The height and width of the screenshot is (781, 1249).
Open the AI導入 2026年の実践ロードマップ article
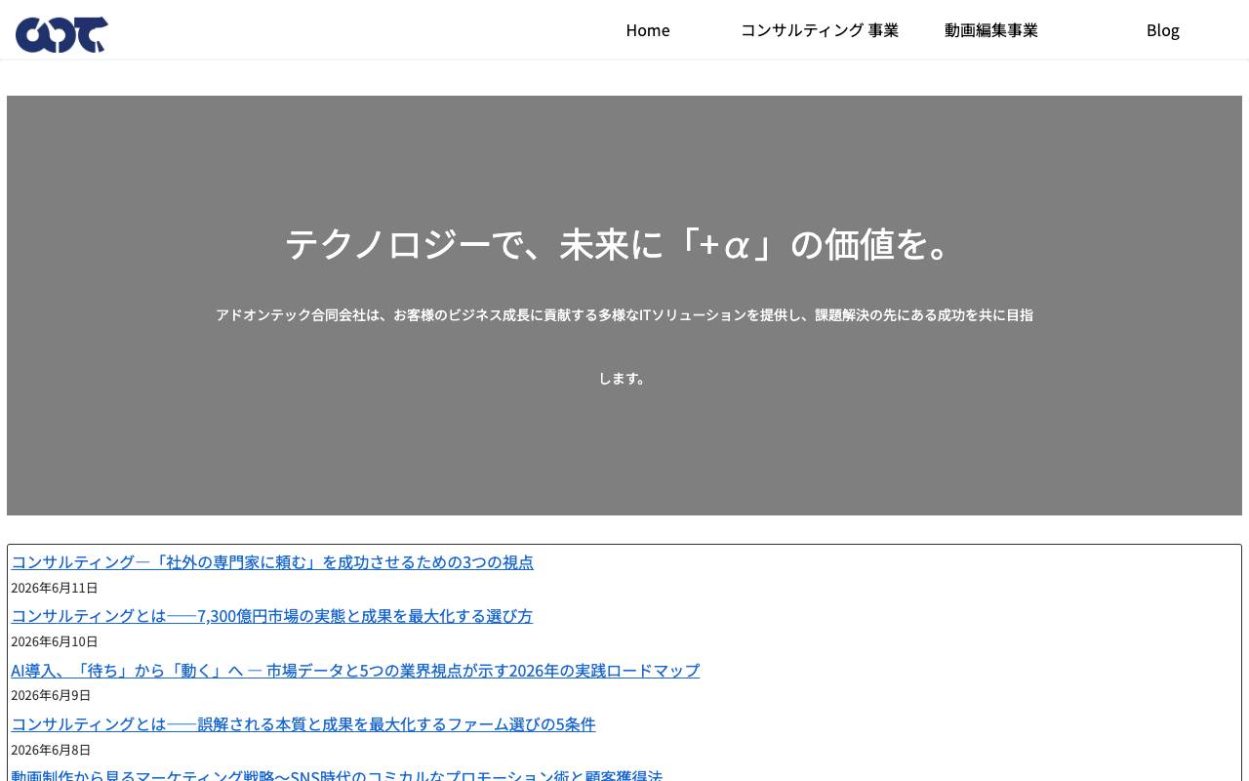[355, 671]
